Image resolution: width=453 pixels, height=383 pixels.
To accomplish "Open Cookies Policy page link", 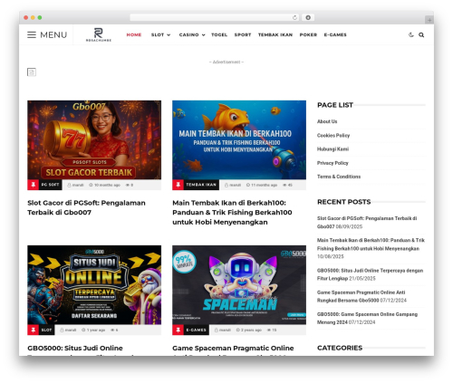I will pyautogui.click(x=333, y=135).
